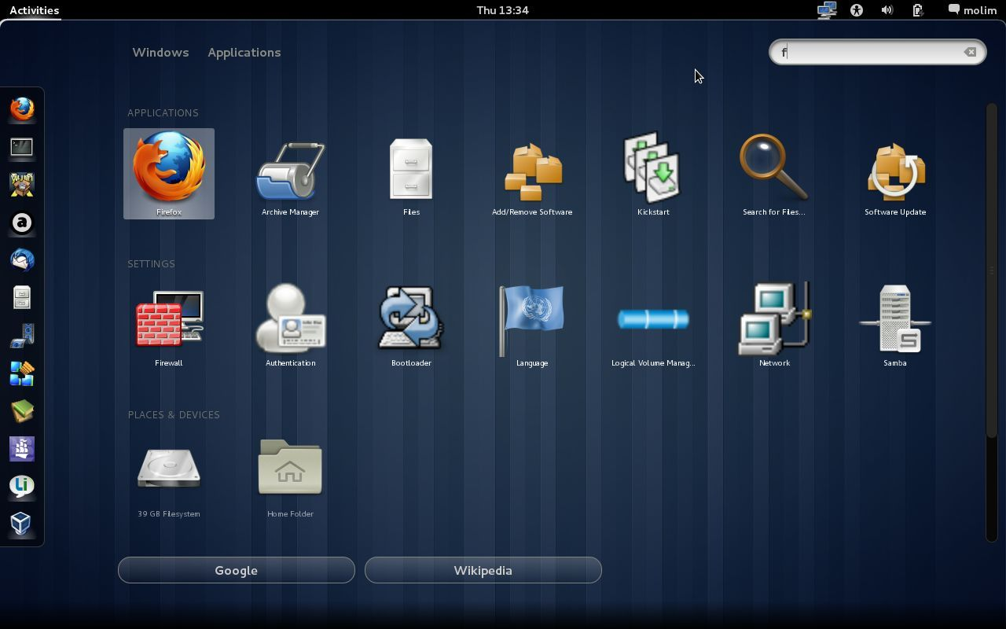This screenshot has height=629, width=1006.
Task: Open the volume menu
Action: [887, 10]
